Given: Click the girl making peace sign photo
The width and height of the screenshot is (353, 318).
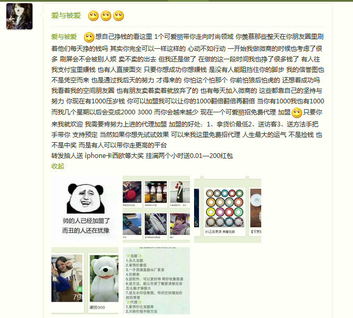Looking at the screenshot, I should click(67, 278).
